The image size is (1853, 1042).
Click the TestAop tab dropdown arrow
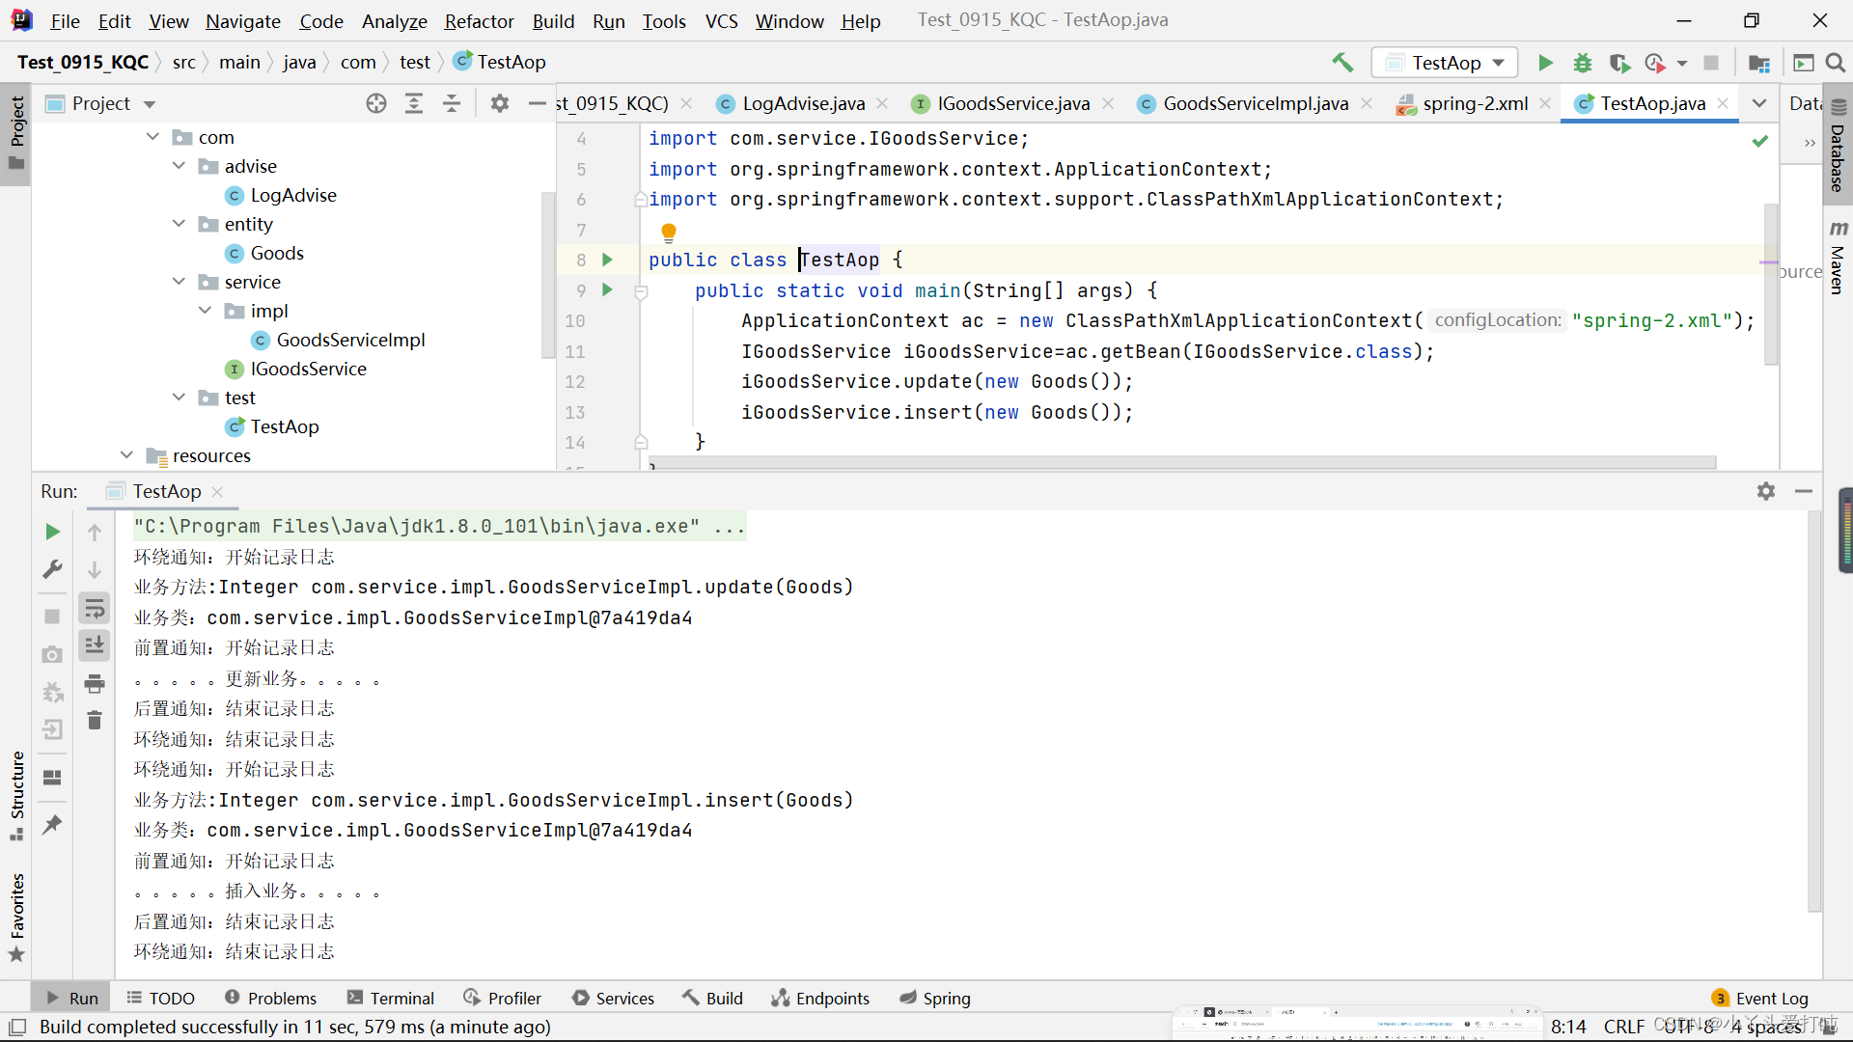point(1760,103)
